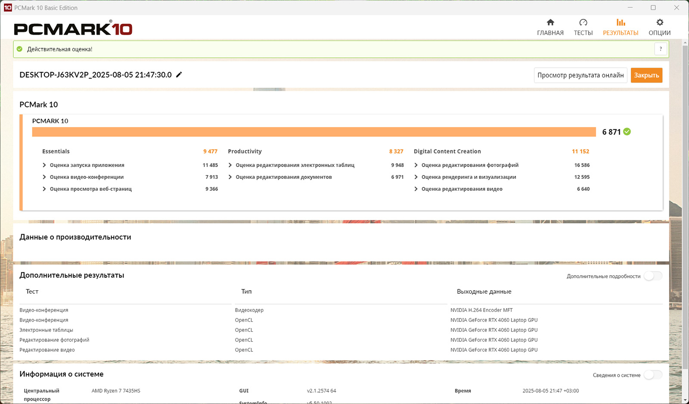This screenshot has width=689, height=404.
Task: Click overall score 6 871
Action: 611,132
